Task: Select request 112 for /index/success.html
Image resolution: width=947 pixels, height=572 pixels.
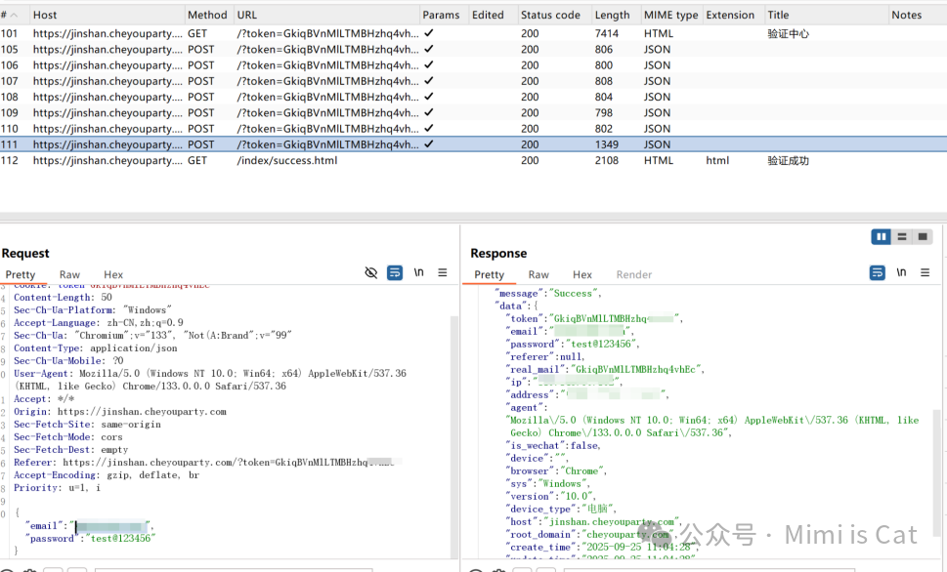Action: coord(473,160)
